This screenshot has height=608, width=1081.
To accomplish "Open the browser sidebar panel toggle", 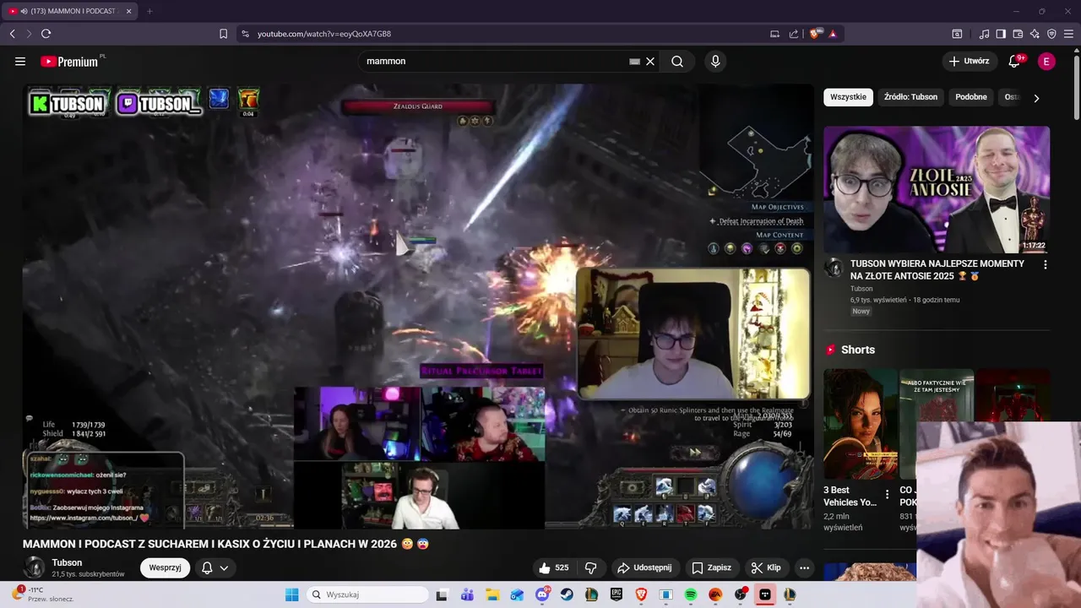I will (1001, 34).
